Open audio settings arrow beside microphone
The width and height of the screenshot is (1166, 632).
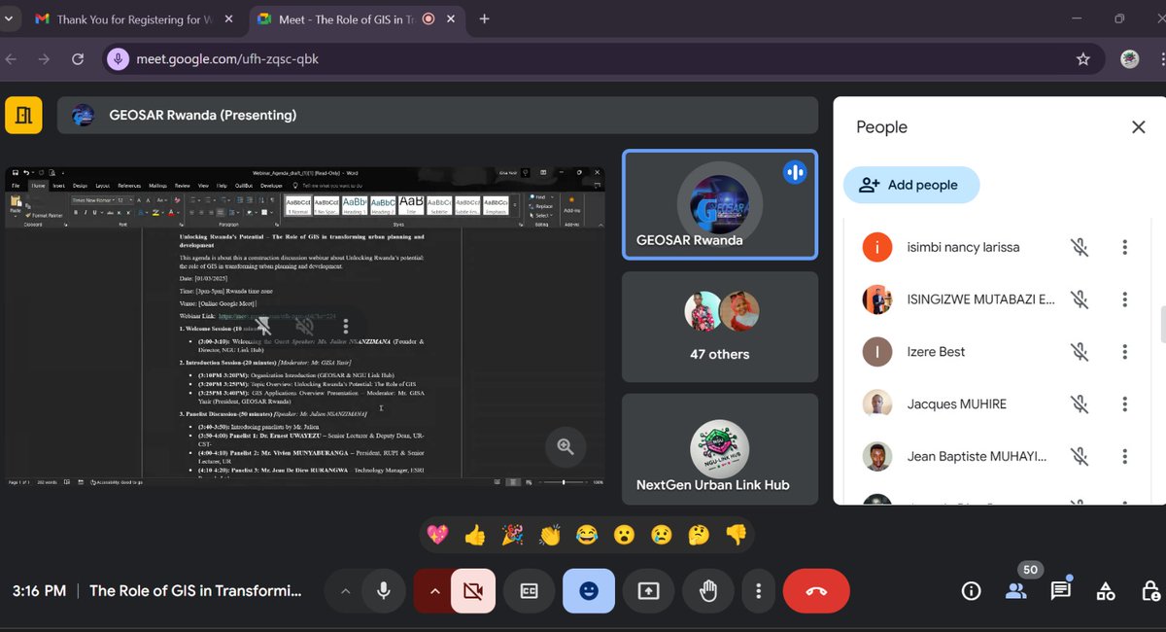pyautogui.click(x=345, y=590)
